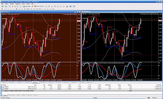Set timeframe to M5
The width and height of the screenshot is (163, 99).
coord(34,9)
